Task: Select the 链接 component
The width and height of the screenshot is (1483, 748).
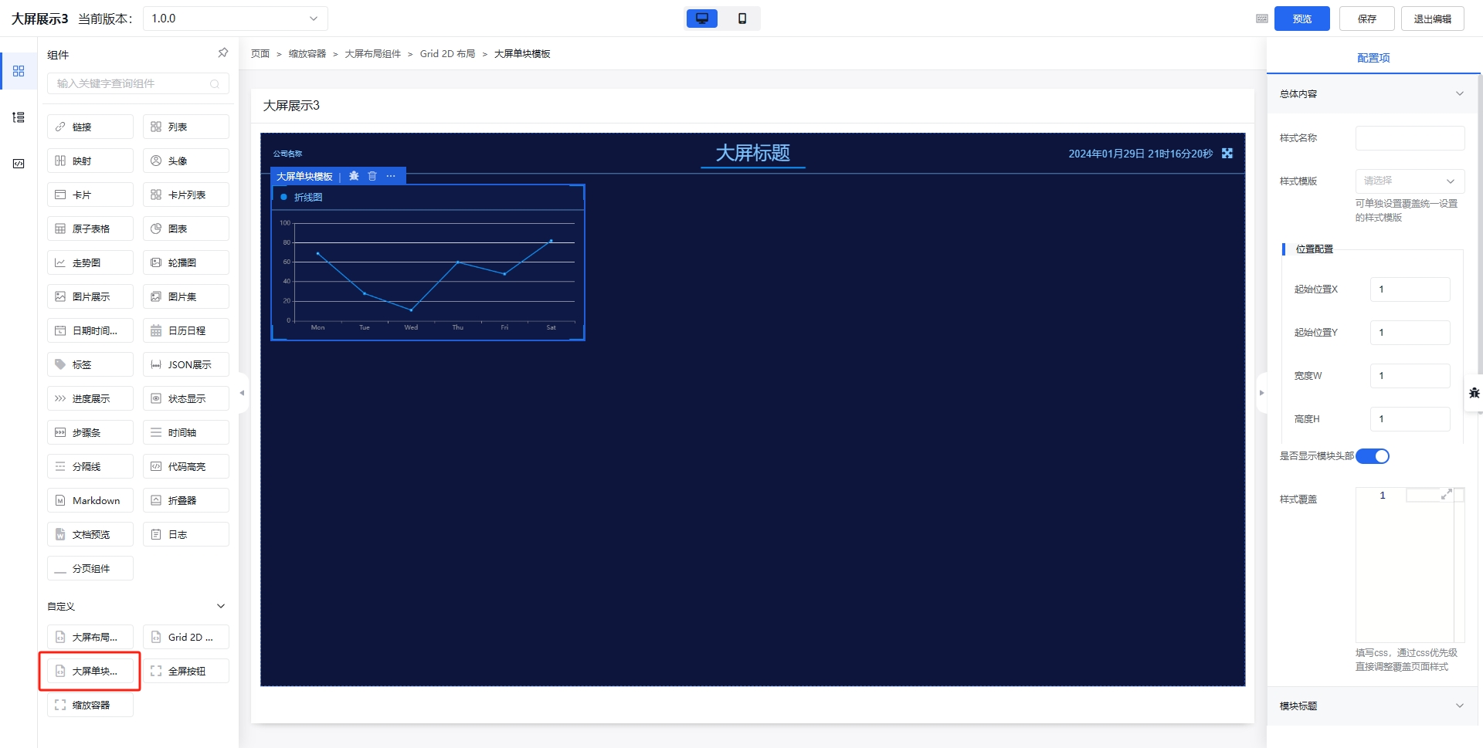Action: click(90, 127)
